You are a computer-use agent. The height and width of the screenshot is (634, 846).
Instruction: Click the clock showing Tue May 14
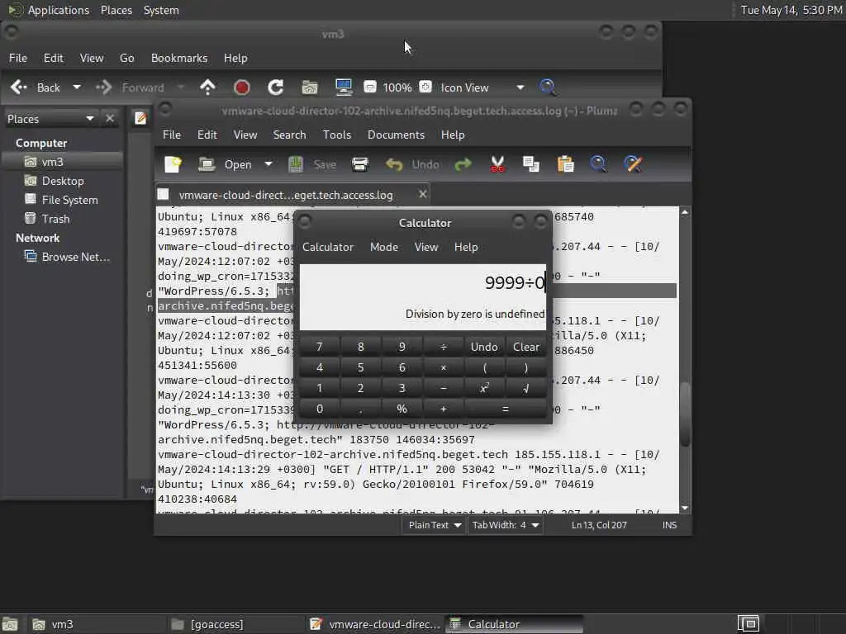pyautogui.click(x=791, y=10)
